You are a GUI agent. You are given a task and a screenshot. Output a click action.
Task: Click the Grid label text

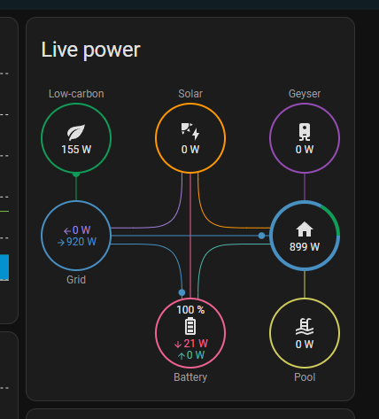pyautogui.click(x=76, y=280)
